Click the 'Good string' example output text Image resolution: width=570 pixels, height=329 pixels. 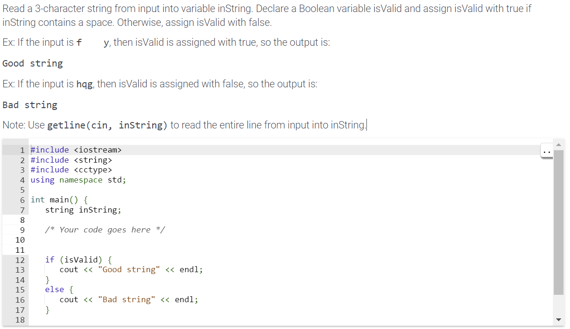pyautogui.click(x=32, y=63)
